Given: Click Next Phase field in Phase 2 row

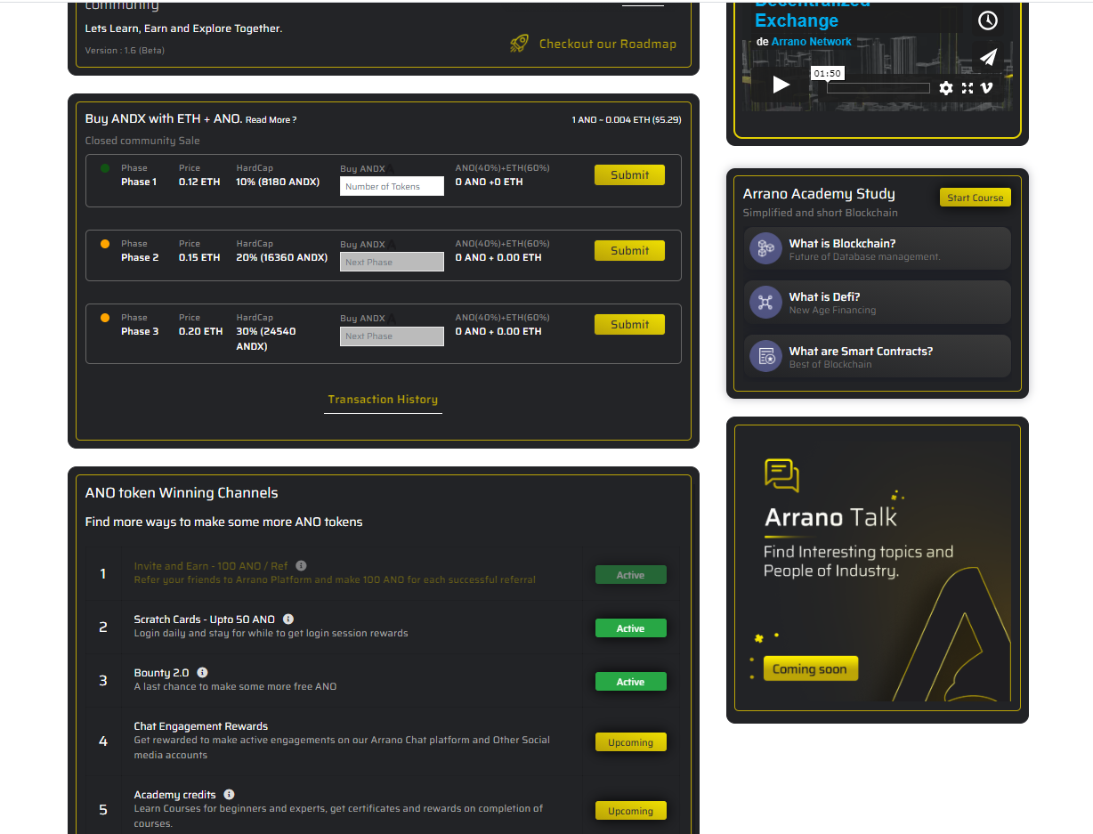Looking at the screenshot, I should click(x=392, y=262).
